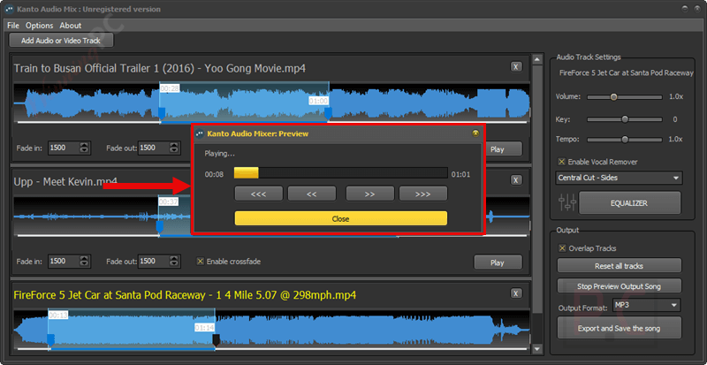The height and width of the screenshot is (365, 707).
Task: Click Add Audio or Video Track button
Action: (x=61, y=41)
